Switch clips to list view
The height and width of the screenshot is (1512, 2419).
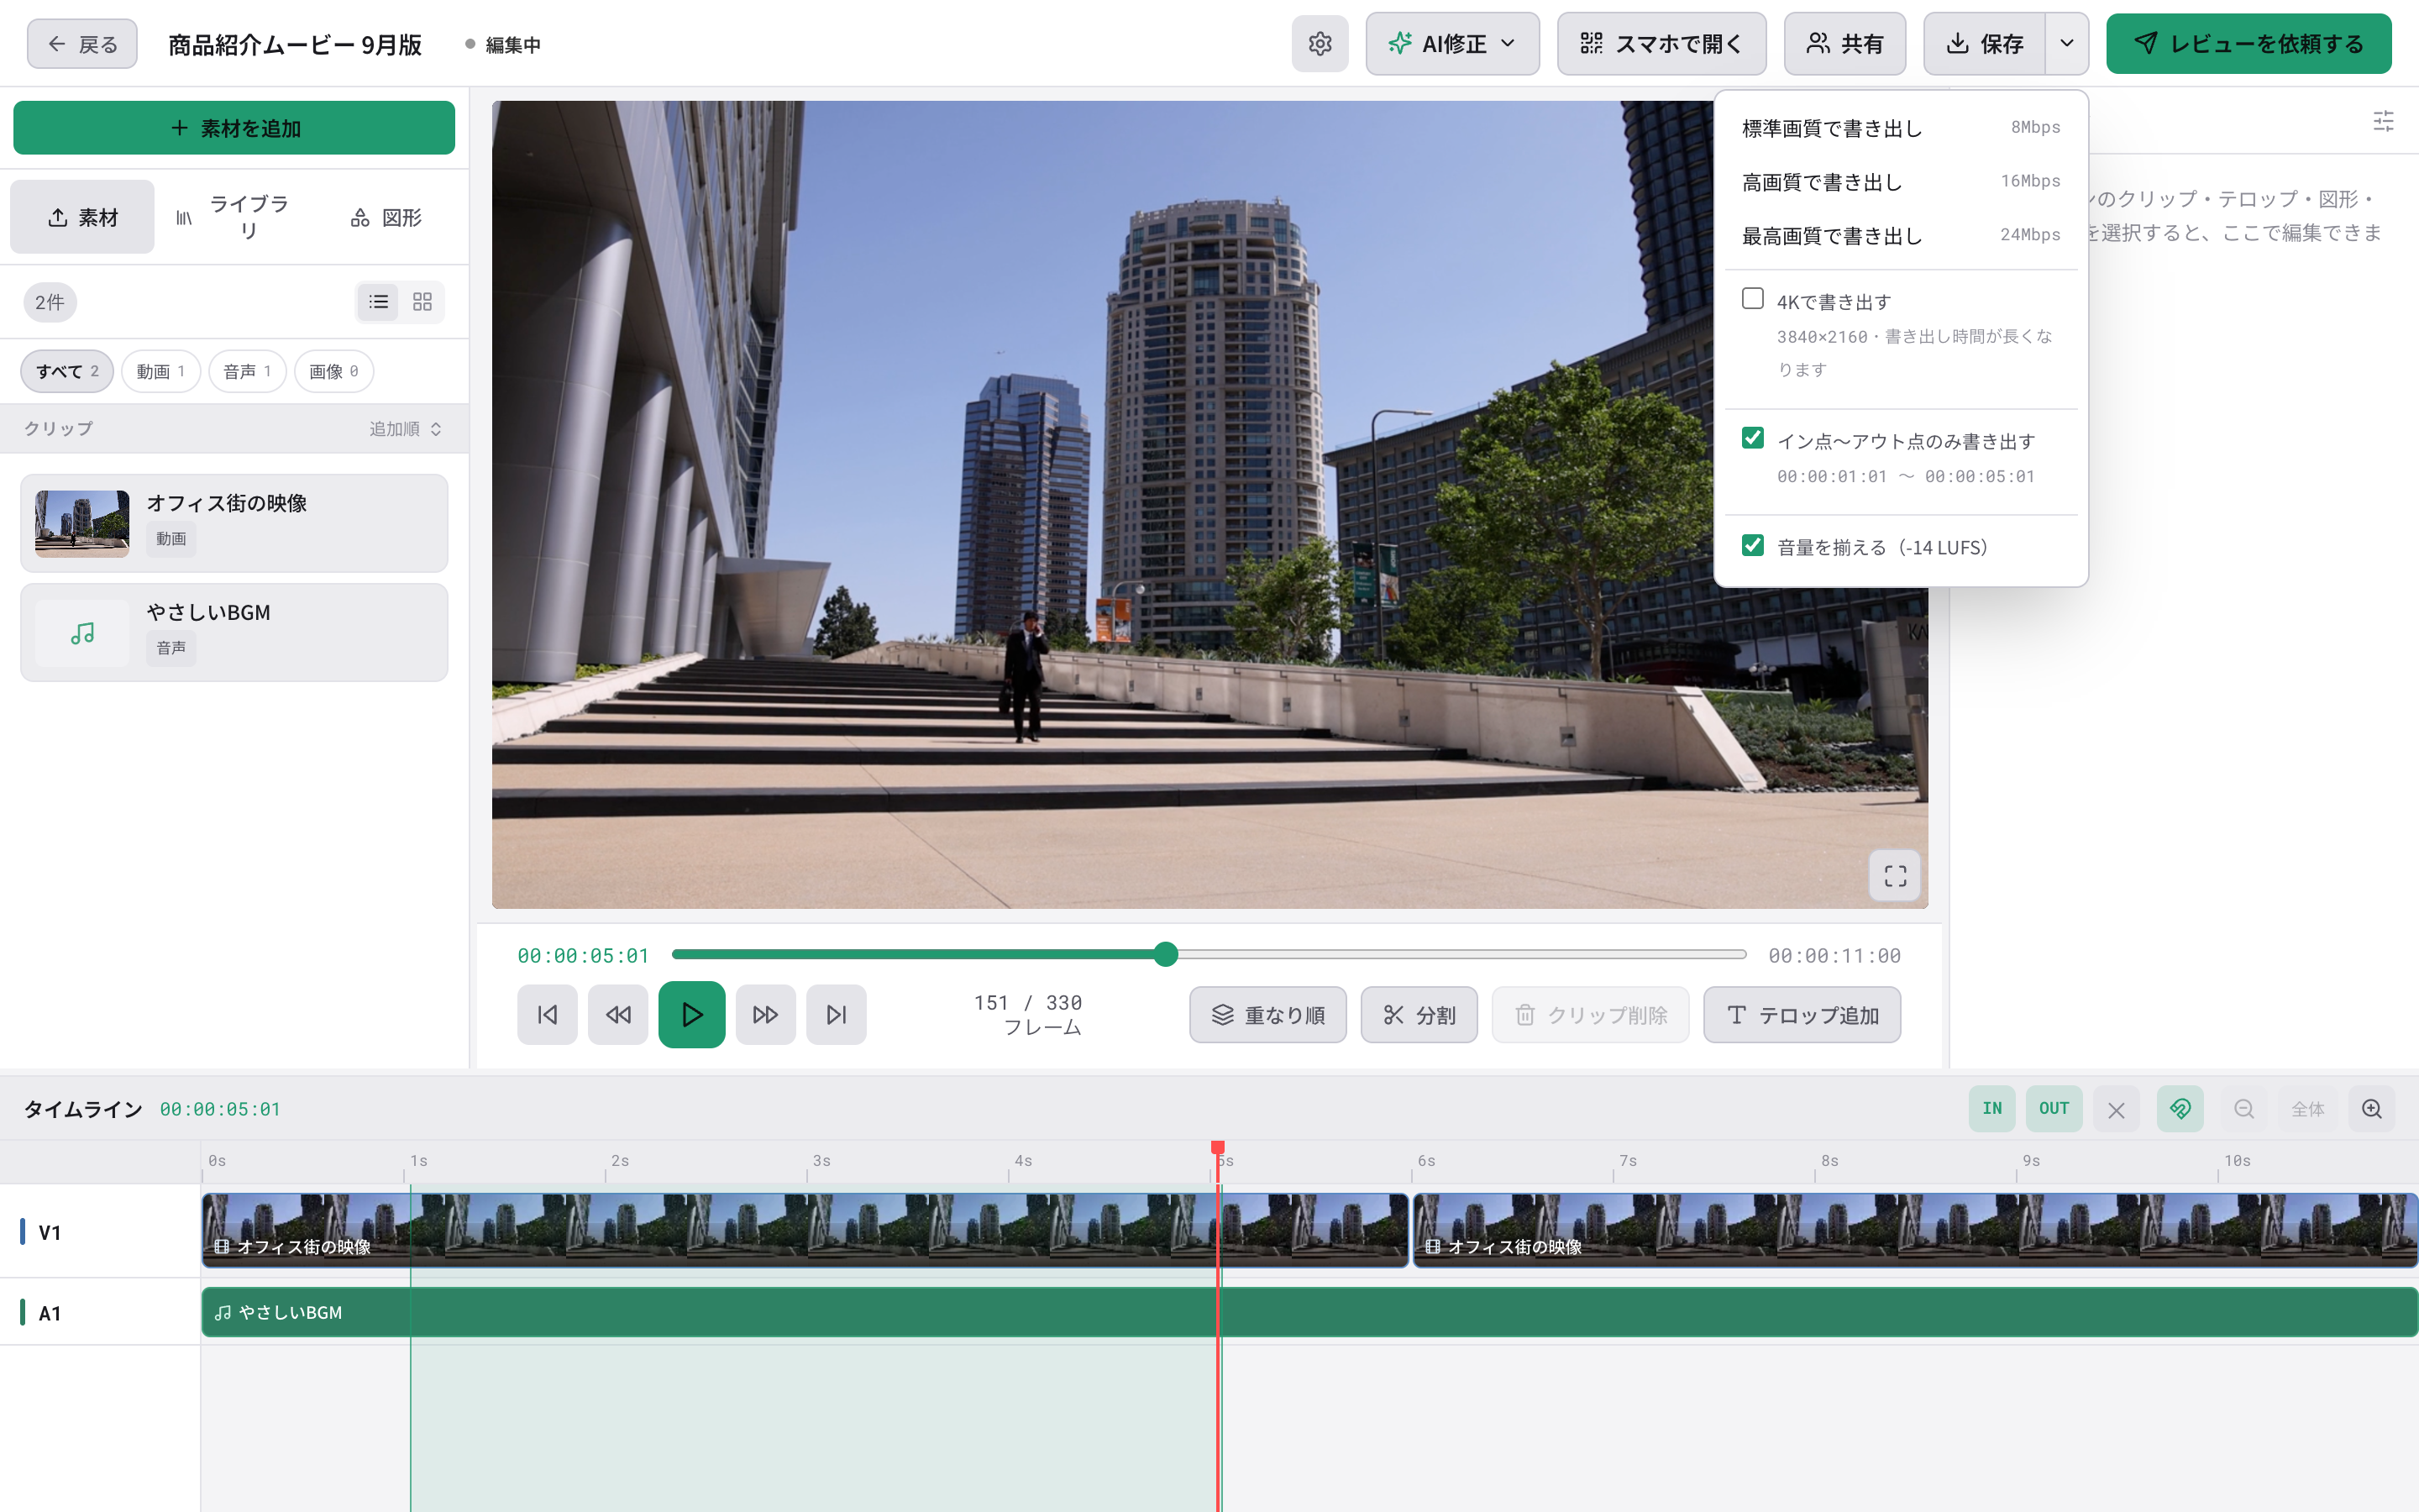(379, 302)
